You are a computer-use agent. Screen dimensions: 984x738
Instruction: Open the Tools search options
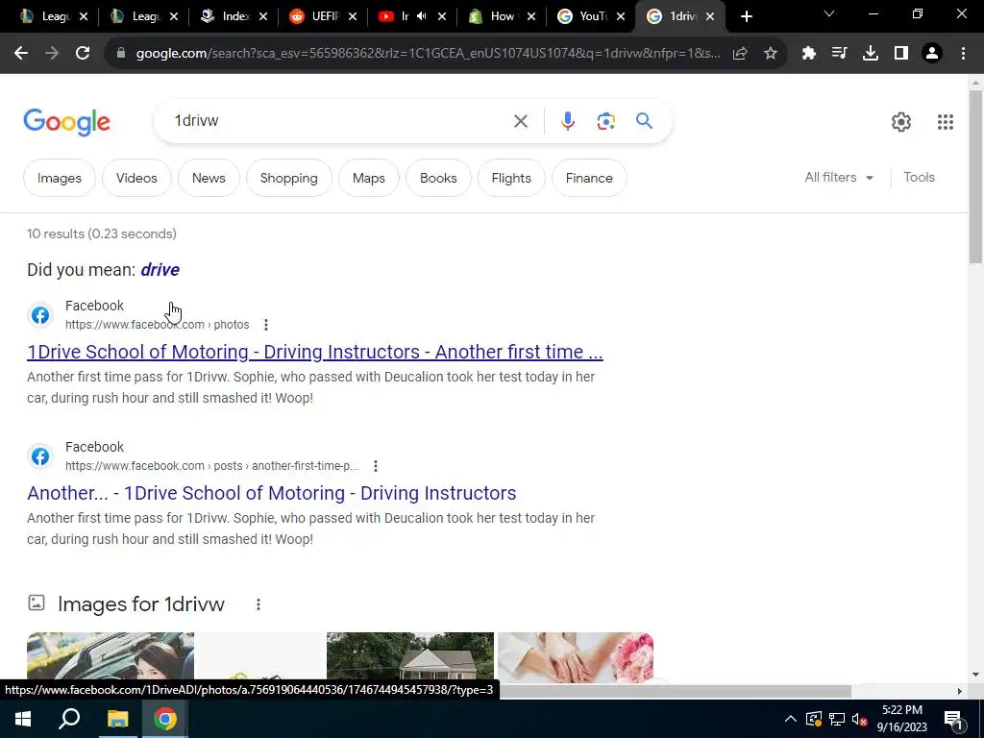[919, 178]
